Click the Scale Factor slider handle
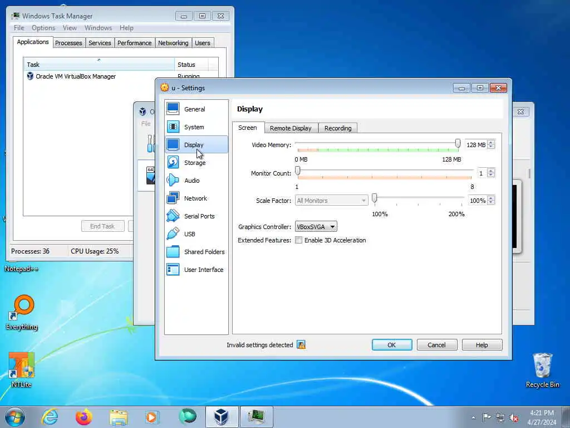Viewport: 570px width, 428px height. coord(375,198)
